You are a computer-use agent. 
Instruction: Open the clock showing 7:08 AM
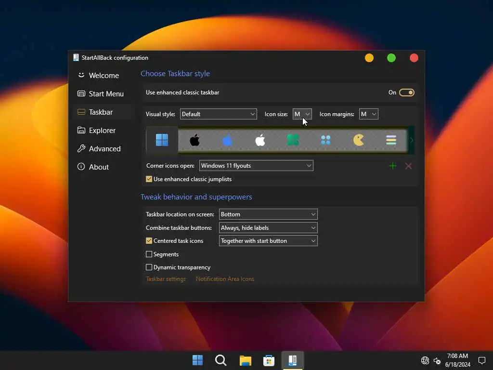(x=458, y=356)
